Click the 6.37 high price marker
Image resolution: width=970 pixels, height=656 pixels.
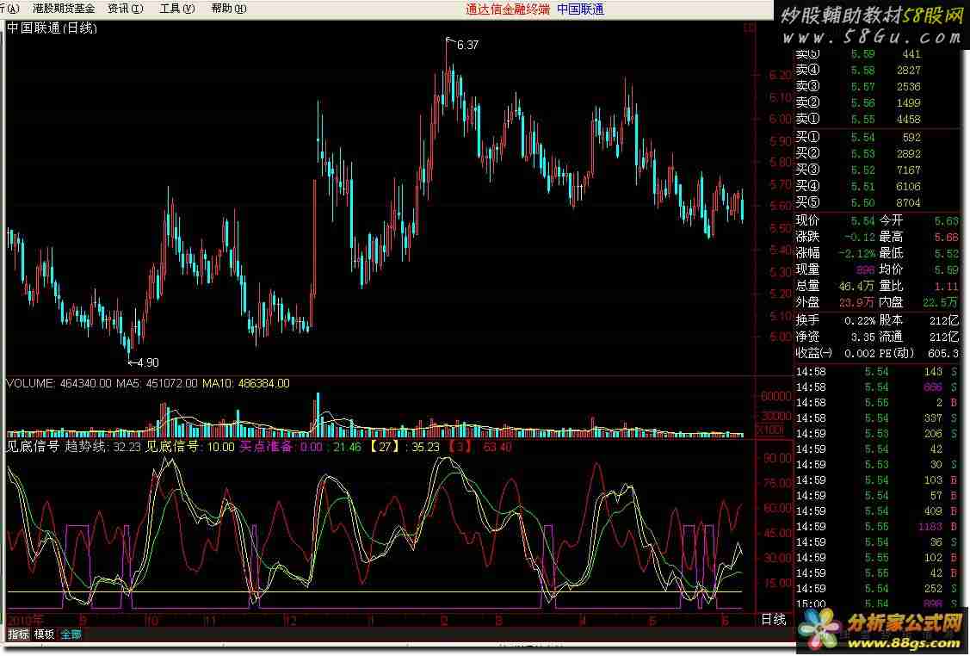pos(467,45)
